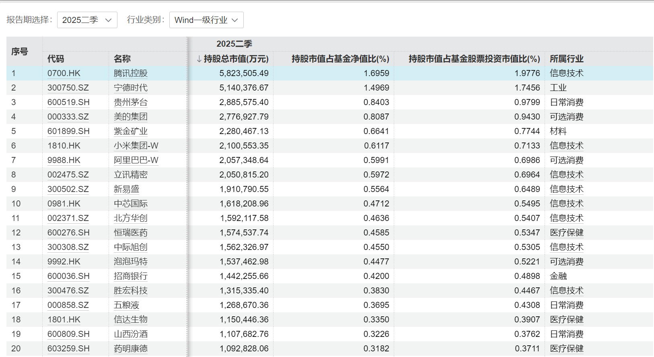Viewport: 654px width, 357px height.
Task: Open the 腾讯控股 stock link
Action: [130, 73]
